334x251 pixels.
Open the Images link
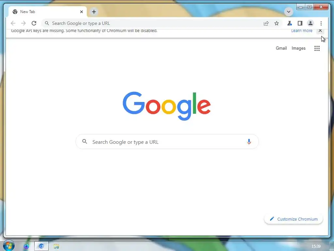298,48
